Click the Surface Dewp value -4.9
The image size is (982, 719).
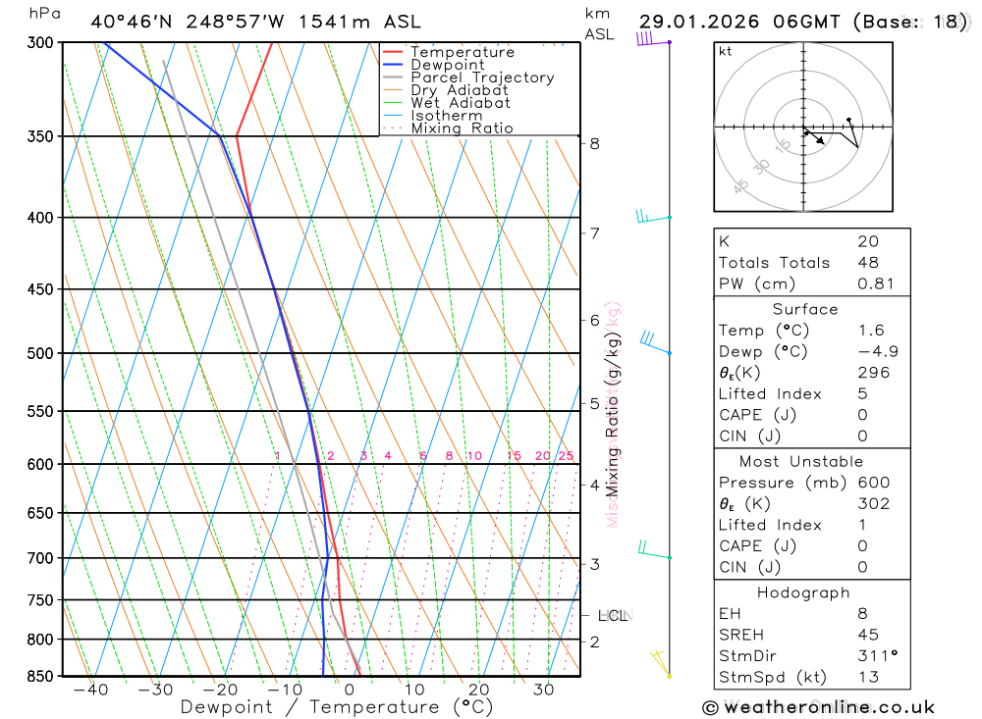878,352
